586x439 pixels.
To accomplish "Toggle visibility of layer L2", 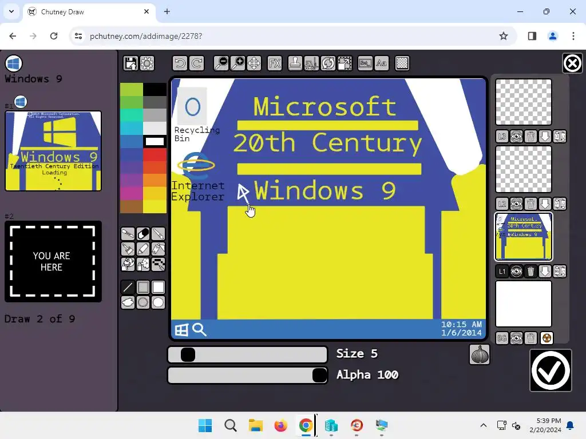I will (517, 204).
